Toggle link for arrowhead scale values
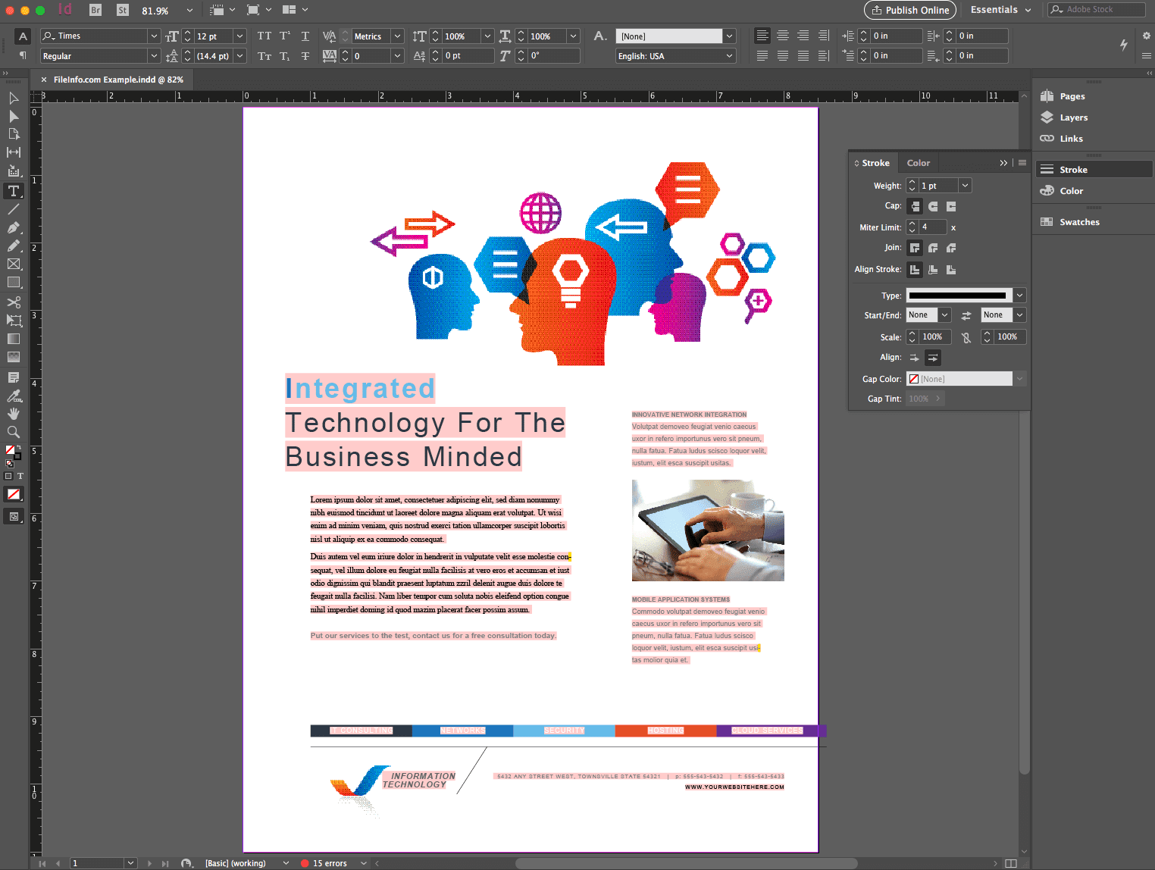Screen dimensions: 1155x870 pos(966,337)
